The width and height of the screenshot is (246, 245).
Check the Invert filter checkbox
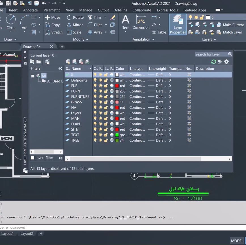[33, 158]
